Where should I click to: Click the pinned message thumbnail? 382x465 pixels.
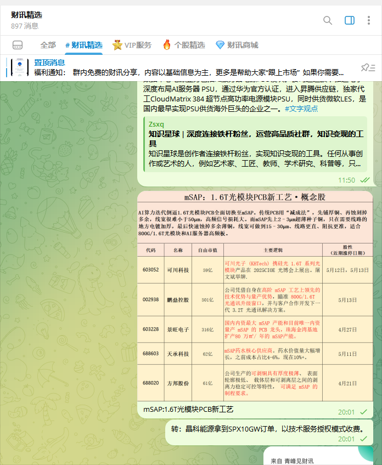point(20,67)
